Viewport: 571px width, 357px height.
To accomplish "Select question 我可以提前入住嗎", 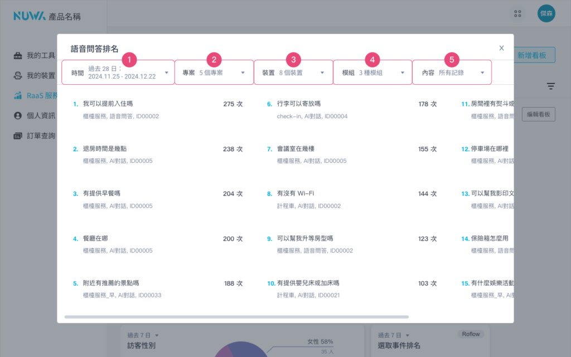I will (108, 104).
